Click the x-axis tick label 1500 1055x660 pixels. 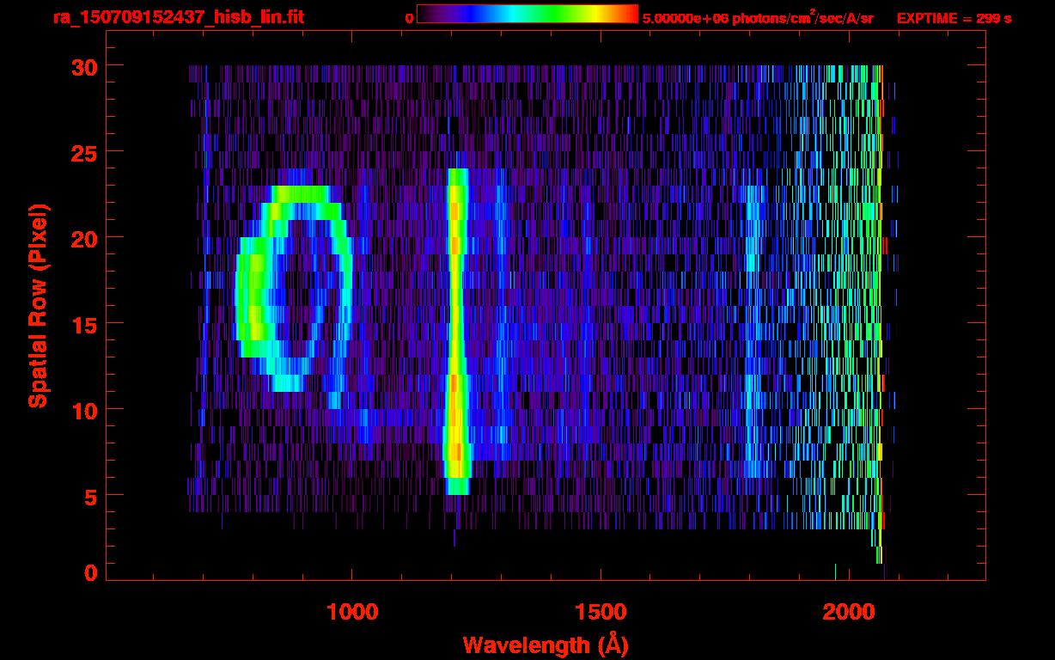pos(601,611)
